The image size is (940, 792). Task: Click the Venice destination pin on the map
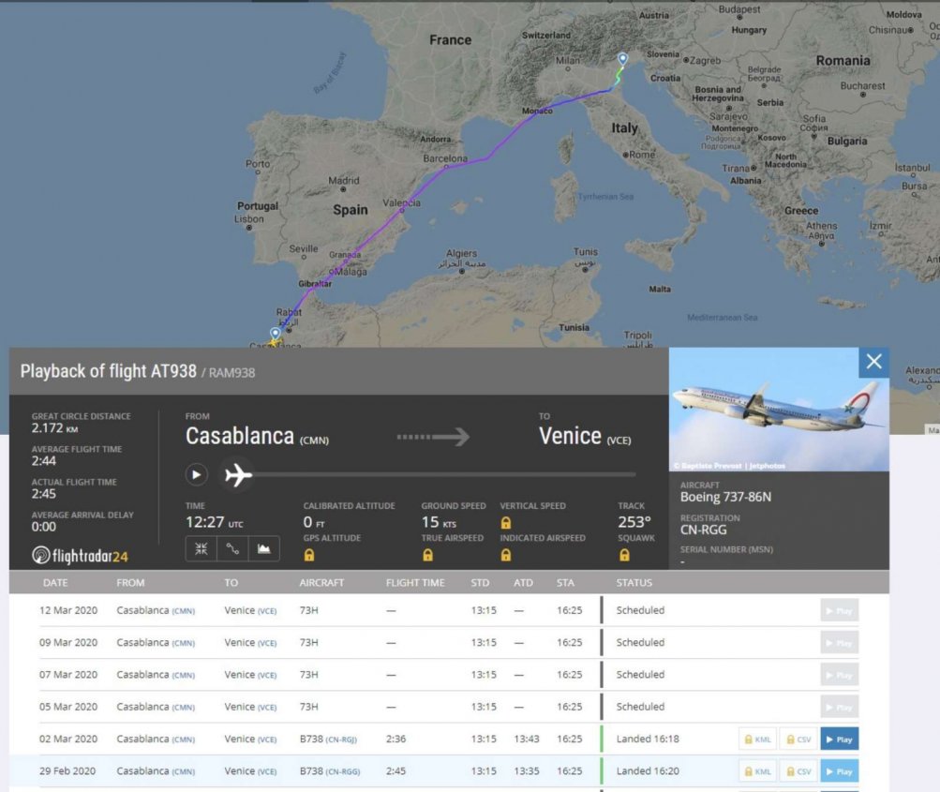click(623, 59)
